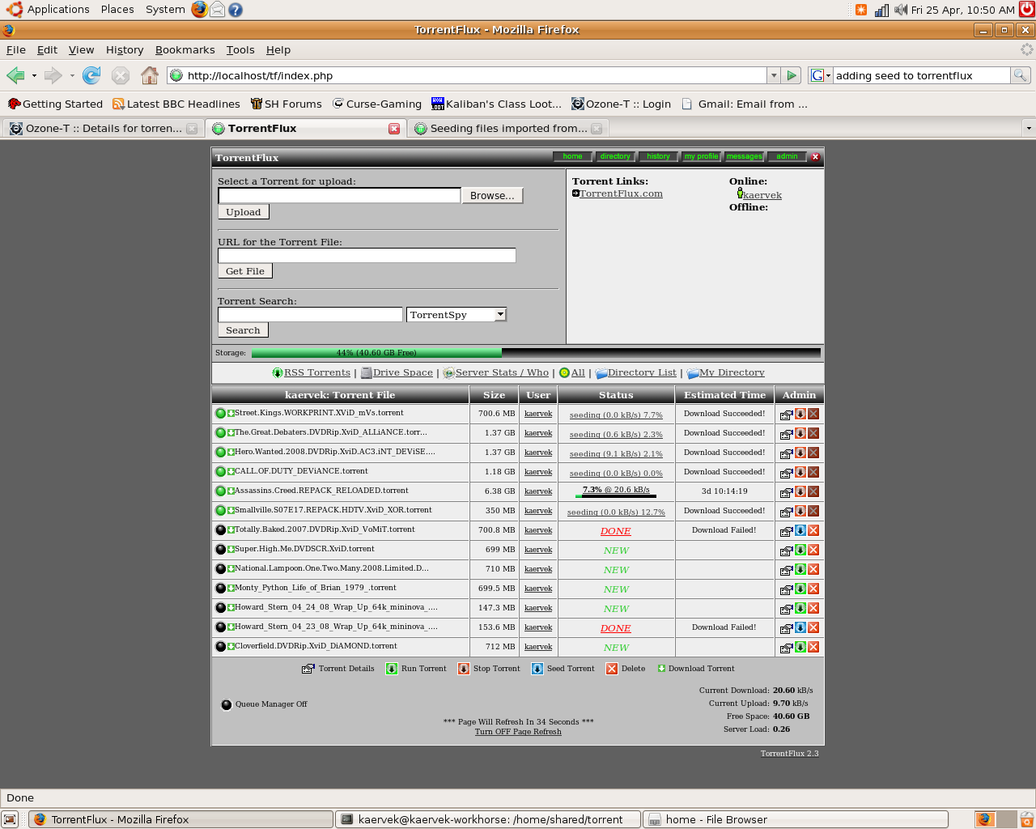Open the Latest BBC Headlines bookmark

tap(176, 104)
